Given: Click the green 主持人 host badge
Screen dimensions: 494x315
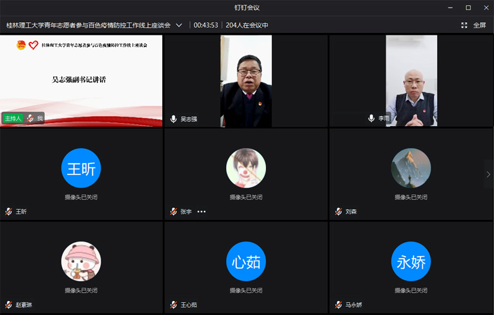Looking at the screenshot, I should (13, 119).
